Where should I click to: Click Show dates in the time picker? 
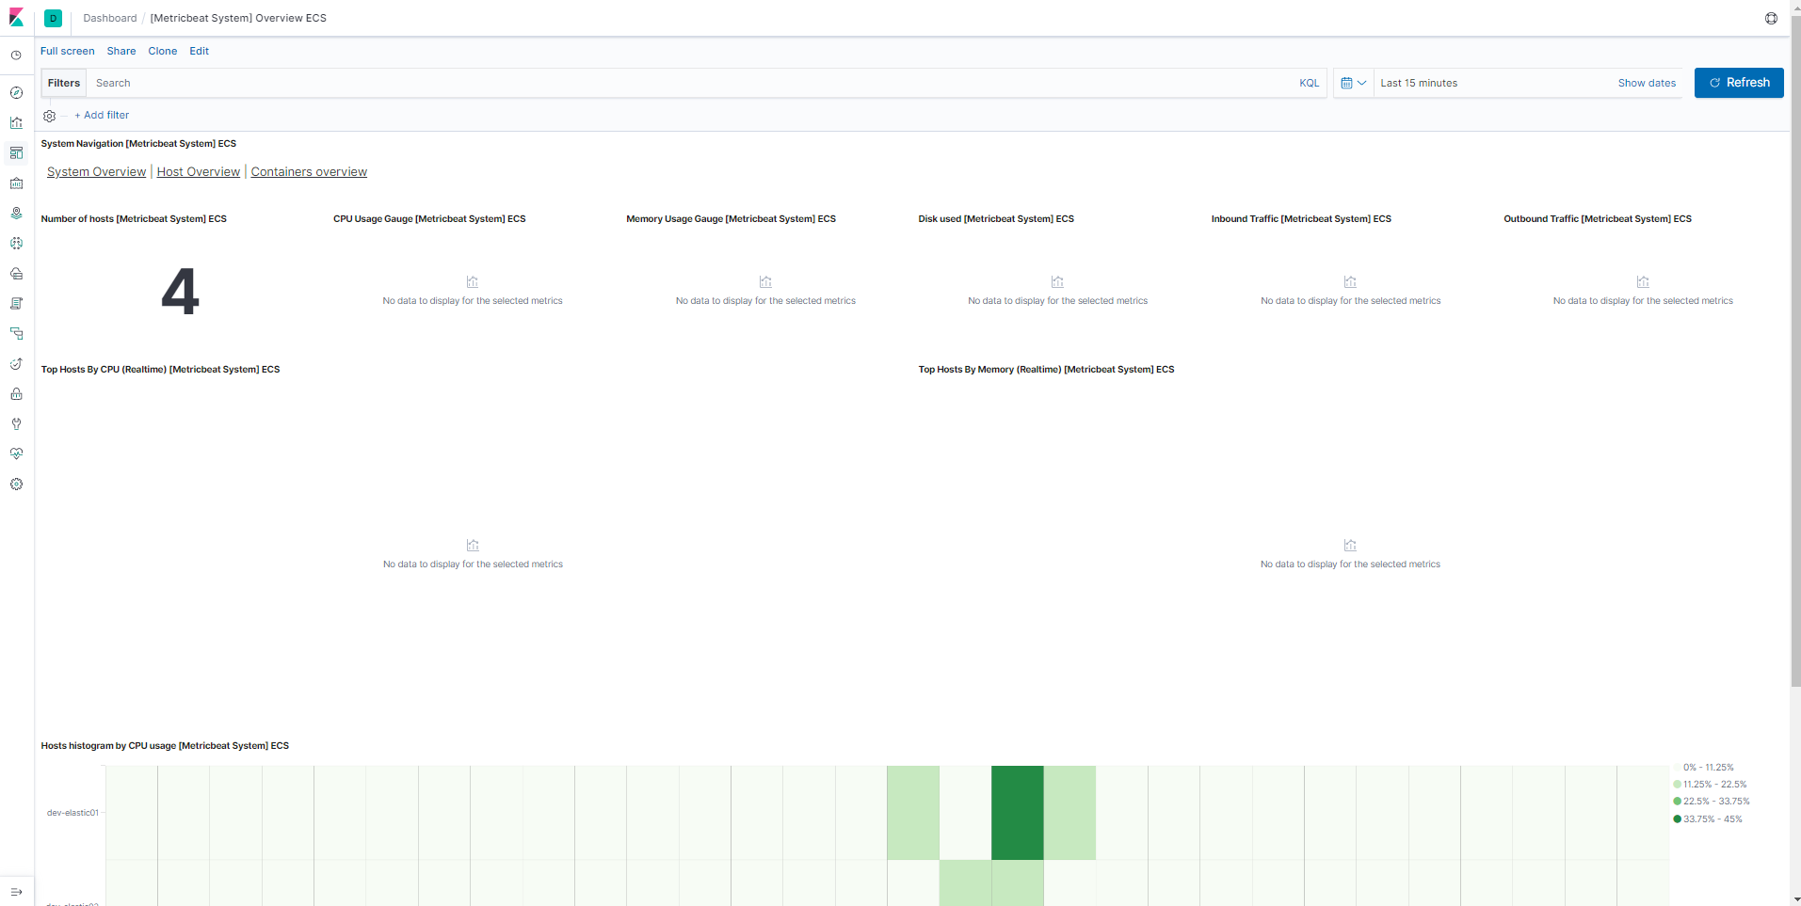pyautogui.click(x=1647, y=83)
